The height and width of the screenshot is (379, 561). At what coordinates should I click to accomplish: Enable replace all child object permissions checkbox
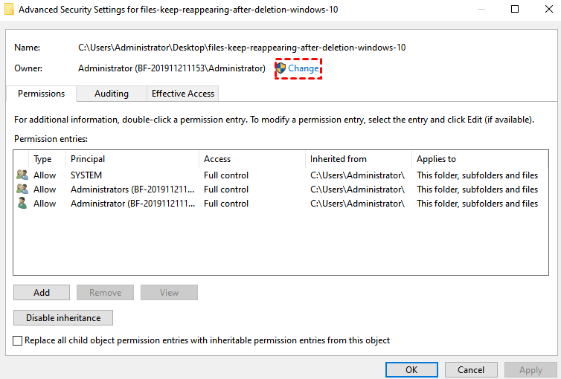coord(18,340)
